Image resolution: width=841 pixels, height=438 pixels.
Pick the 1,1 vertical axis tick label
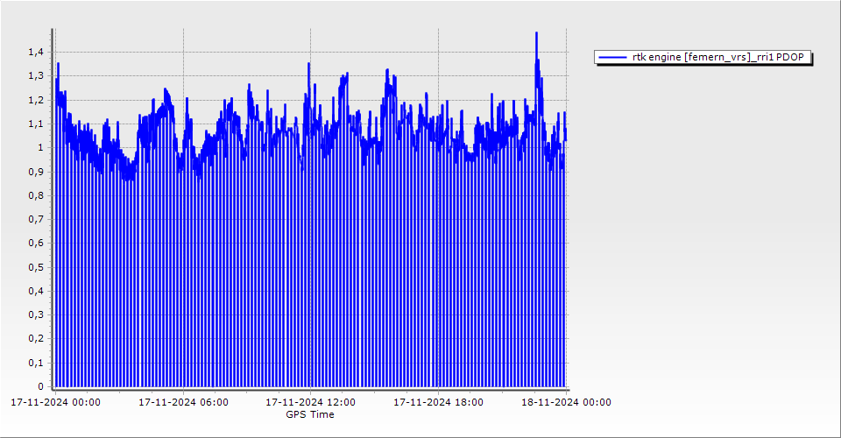coord(34,124)
